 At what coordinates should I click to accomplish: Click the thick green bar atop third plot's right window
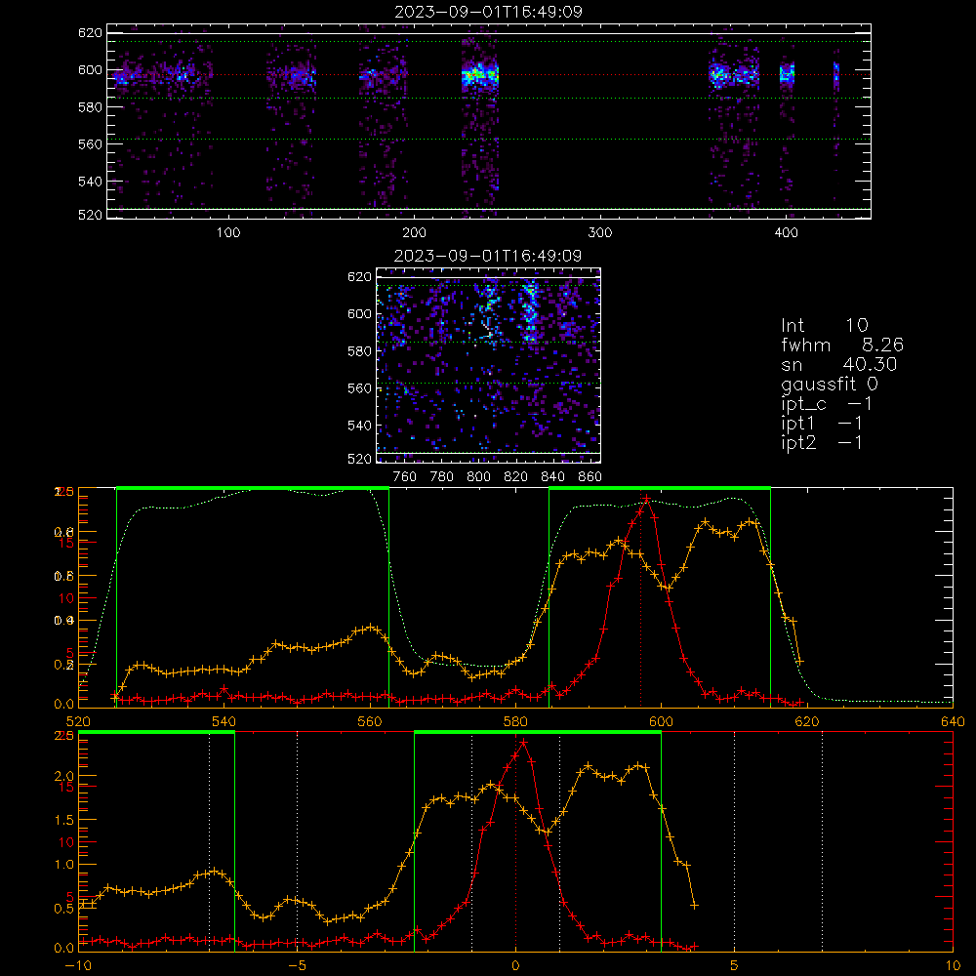[x=660, y=489]
